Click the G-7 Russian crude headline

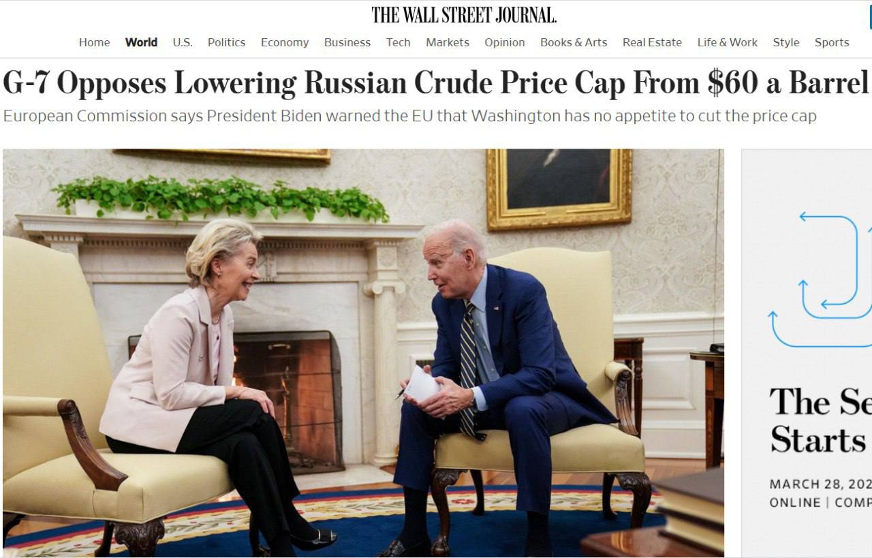436,82
